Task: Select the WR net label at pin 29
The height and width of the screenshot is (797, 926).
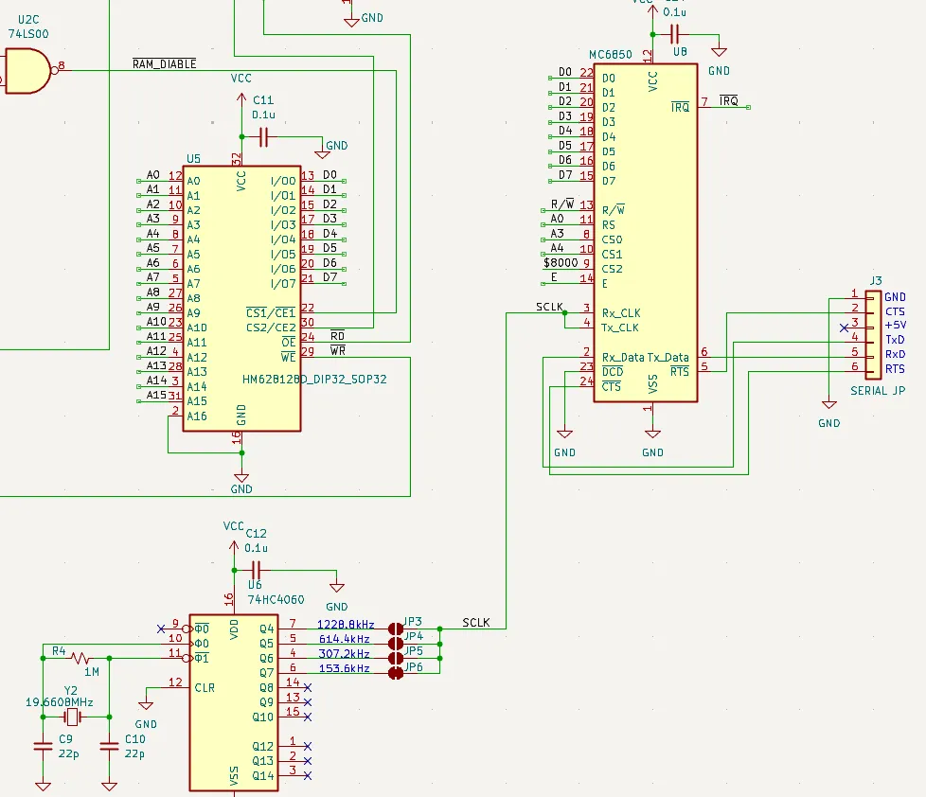Action: pyautogui.click(x=338, y=350)
